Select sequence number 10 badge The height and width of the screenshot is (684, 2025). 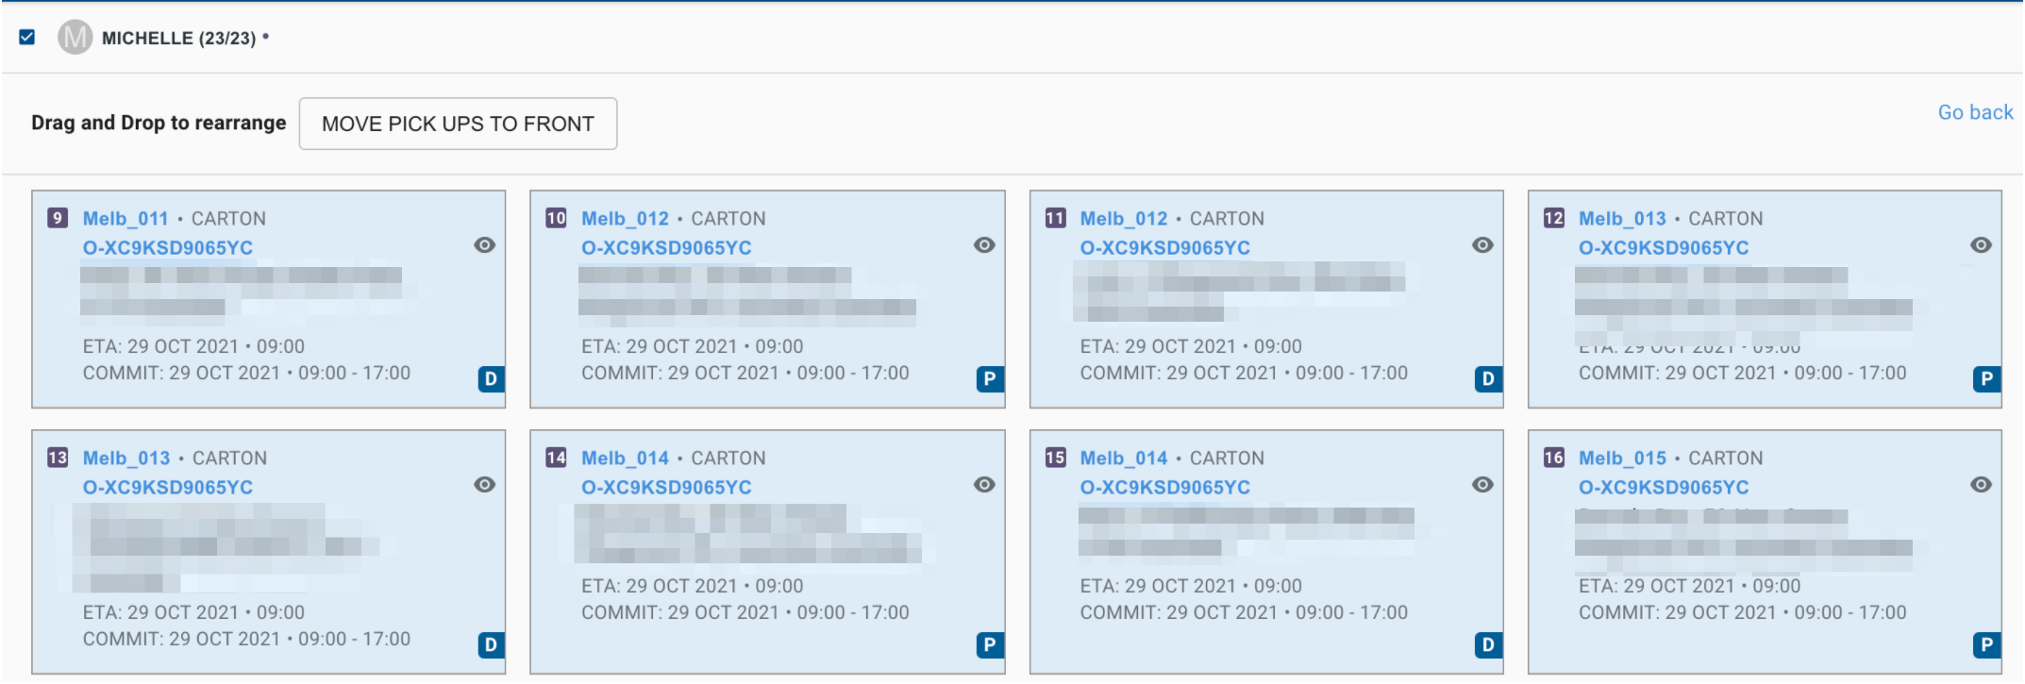point(556,219)
